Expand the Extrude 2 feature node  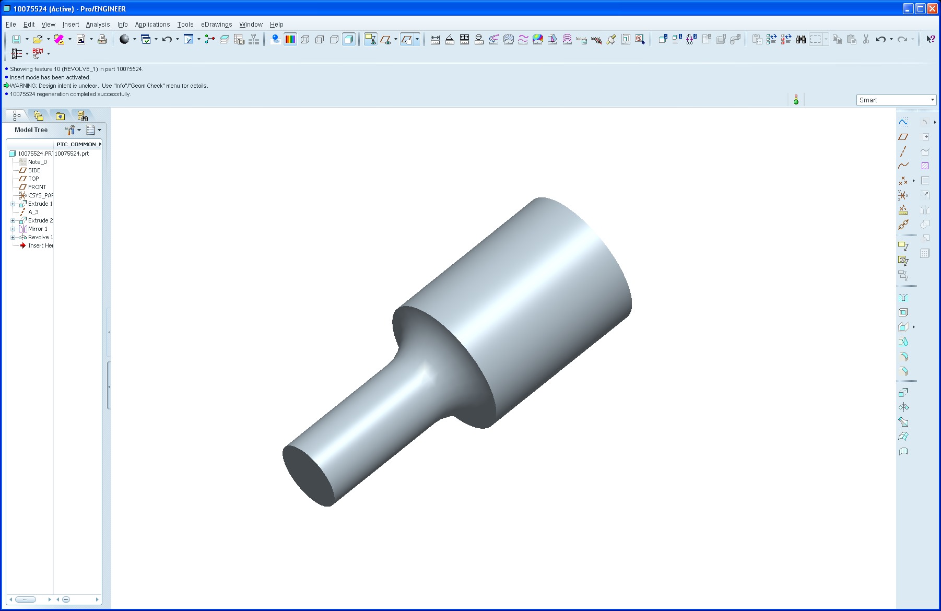(x=13, y=221)
